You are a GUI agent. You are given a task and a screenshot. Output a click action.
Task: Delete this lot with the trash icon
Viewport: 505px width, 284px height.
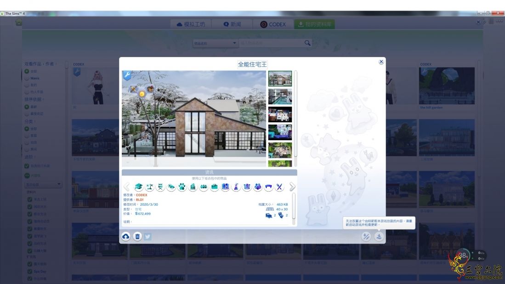pyautogui.click(x=137, y=237)
